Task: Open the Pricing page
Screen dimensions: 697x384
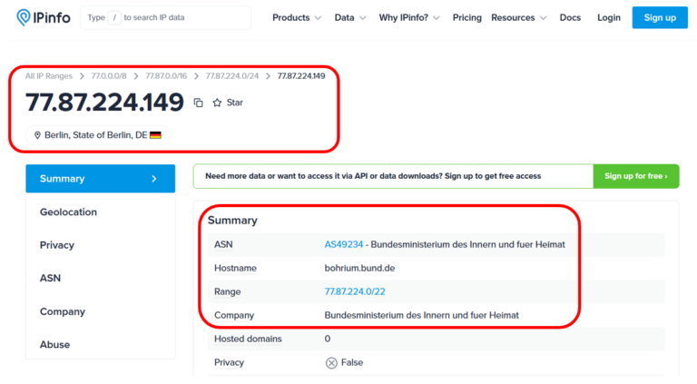Action: (x=467, y=17)
